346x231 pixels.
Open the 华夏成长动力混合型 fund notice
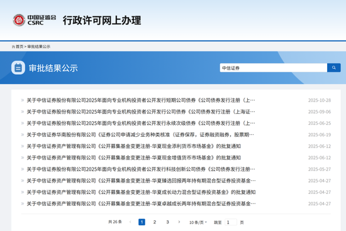141,192
